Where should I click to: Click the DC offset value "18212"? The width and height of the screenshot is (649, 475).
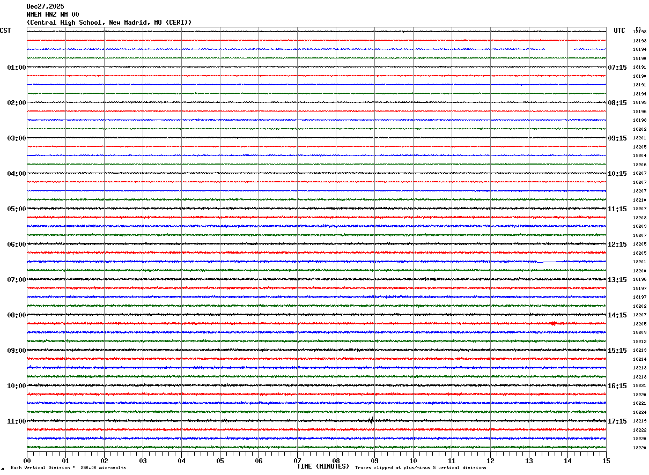point(639,342)
